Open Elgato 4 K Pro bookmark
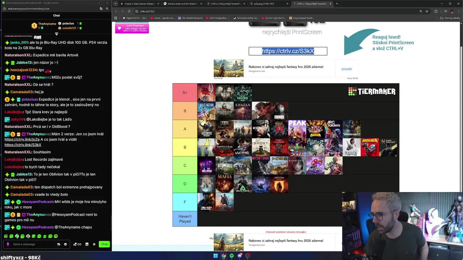 135,18
